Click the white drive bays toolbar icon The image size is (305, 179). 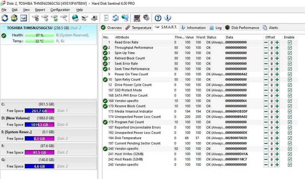coord(85,18)
